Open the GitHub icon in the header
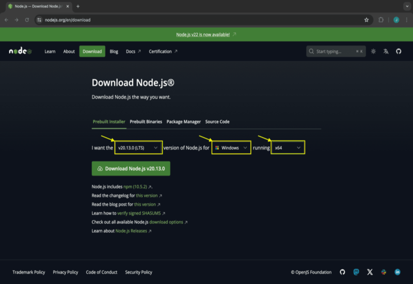 click(399, 51)
